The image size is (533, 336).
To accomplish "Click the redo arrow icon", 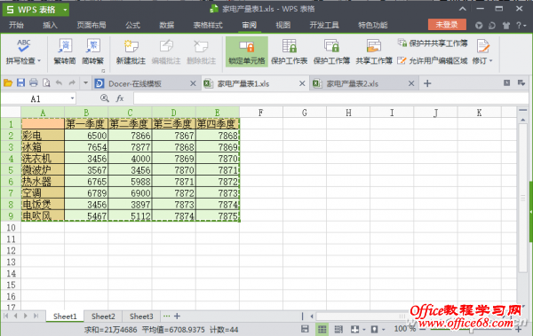I will pyautogui.click(x=72, y=82).
